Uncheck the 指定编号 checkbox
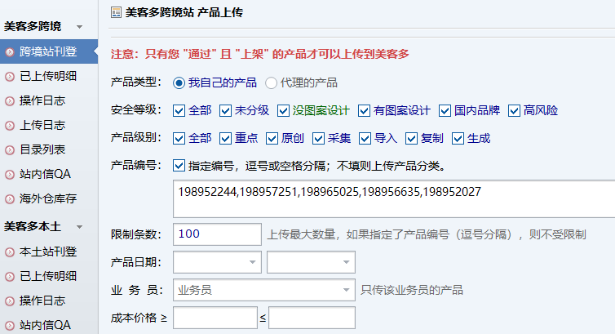 (179, 166)
